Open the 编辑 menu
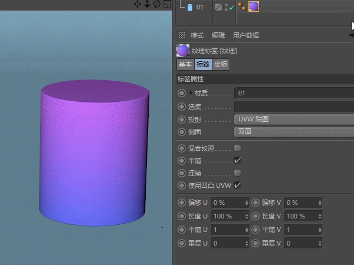Screen dimensions: 354x265 click(x=218, y=35)
